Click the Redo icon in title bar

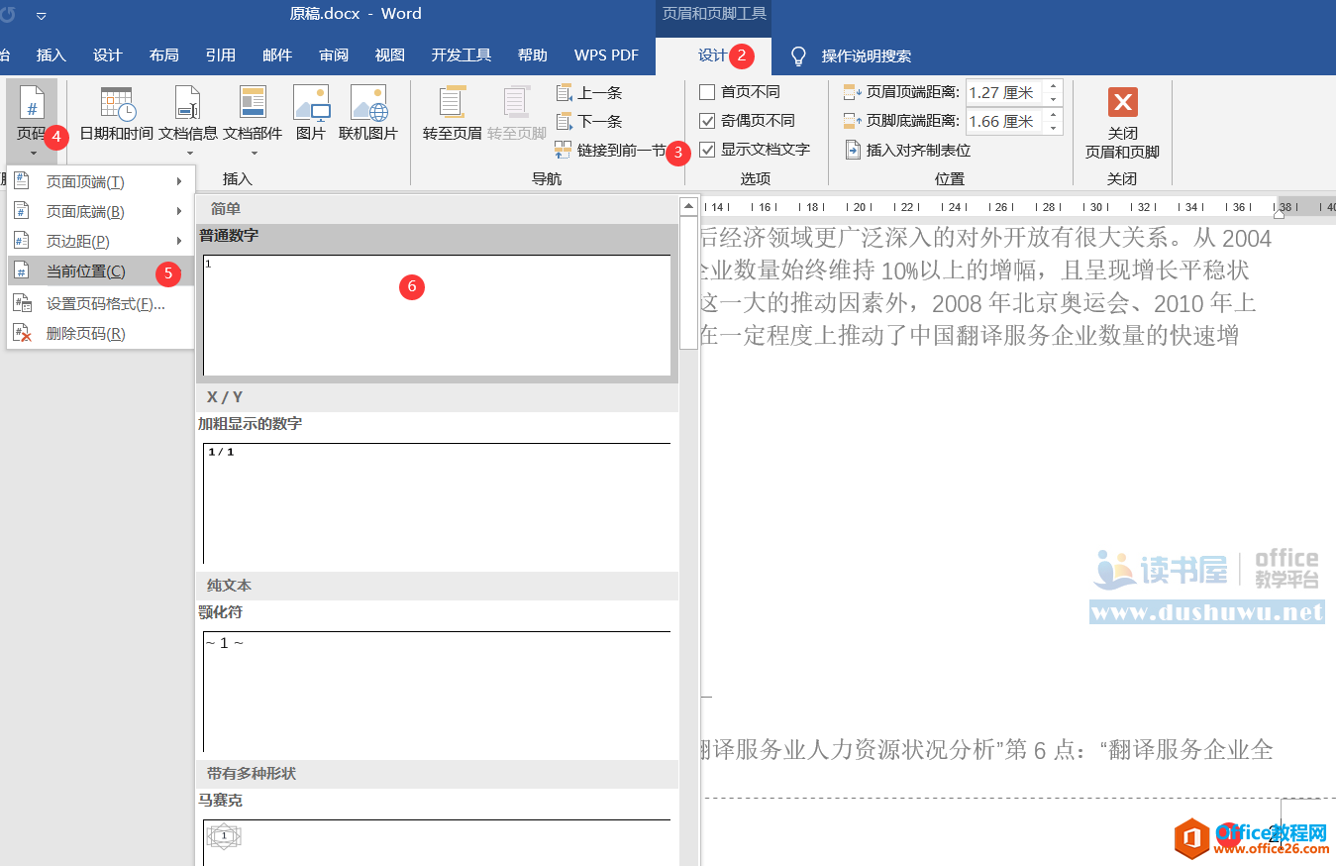pos(7,16)
